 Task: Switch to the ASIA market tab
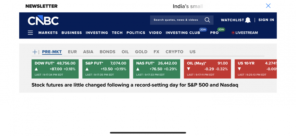click(88, 52)
